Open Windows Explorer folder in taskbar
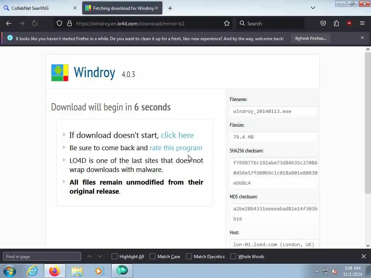Image resolution: width=371 pixels, height=278 pixels. pyautogui.click(x=77, y=271)
